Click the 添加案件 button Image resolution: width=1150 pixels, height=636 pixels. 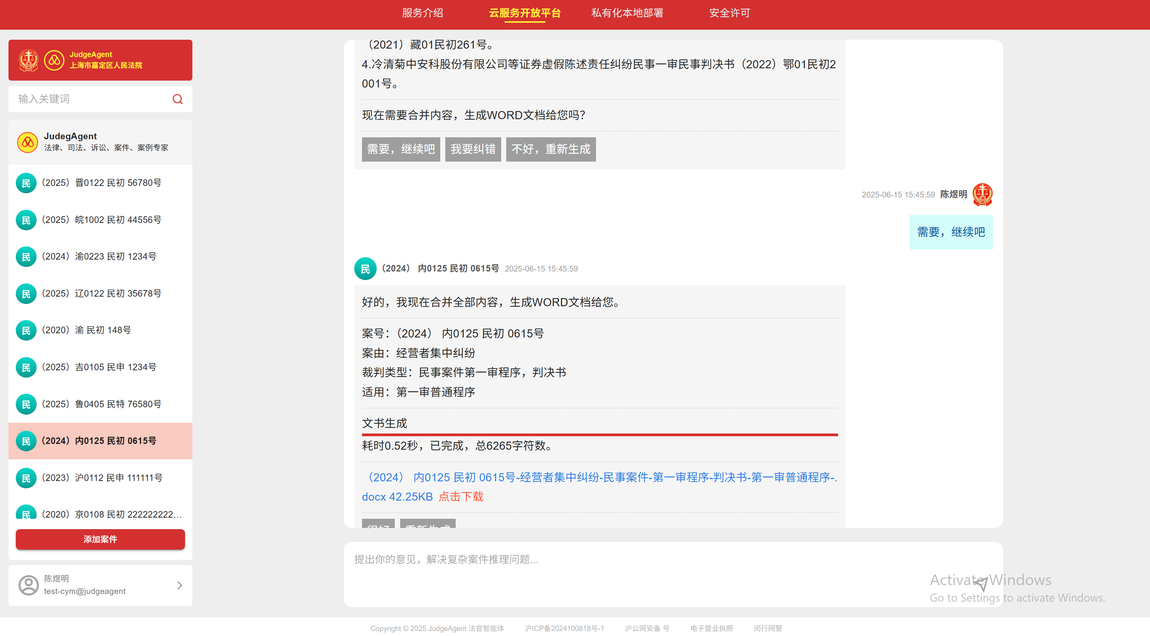(100, 539)
